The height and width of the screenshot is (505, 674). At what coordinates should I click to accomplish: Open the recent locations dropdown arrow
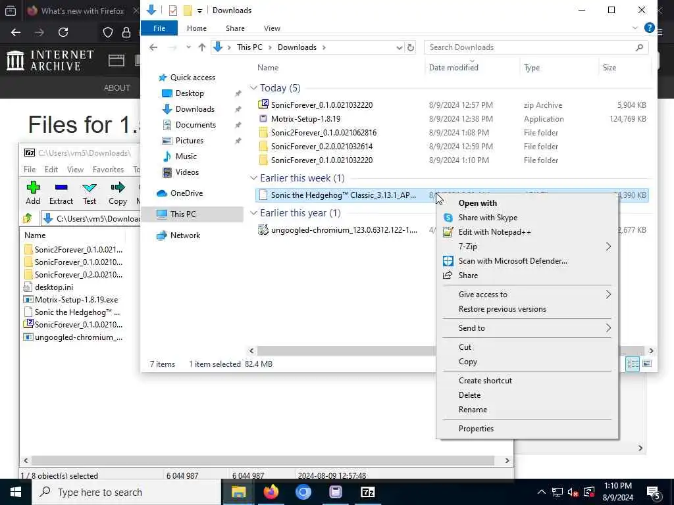pyautogui.click(x=188, y=47)
